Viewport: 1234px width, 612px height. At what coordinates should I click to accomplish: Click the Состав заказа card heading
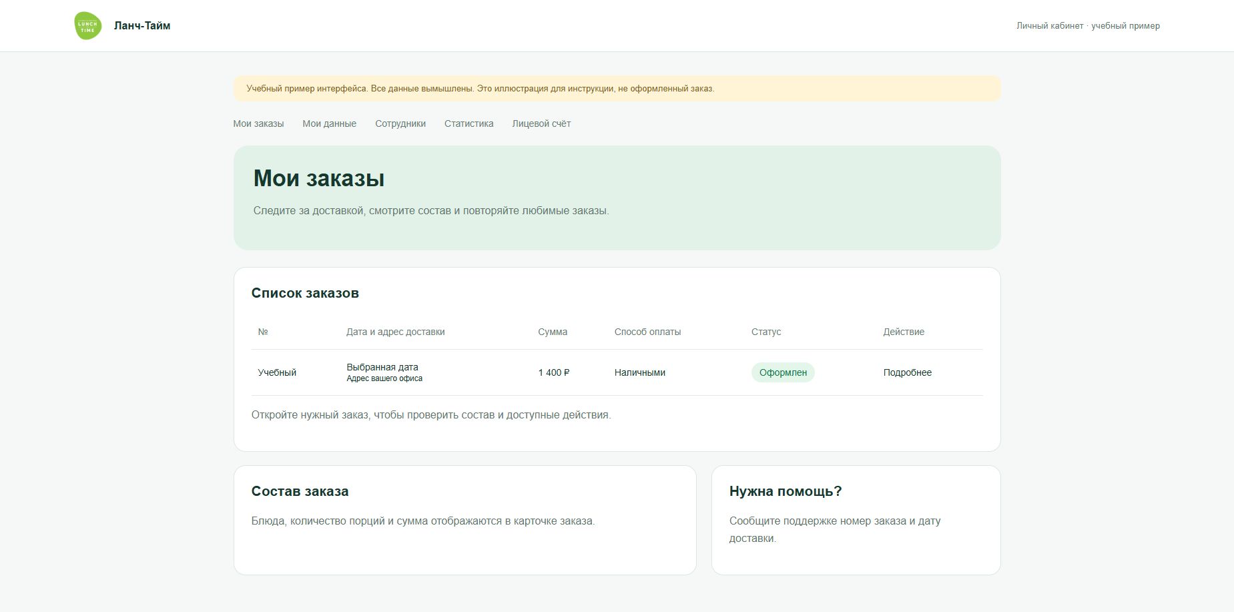[x=300, y=491]
